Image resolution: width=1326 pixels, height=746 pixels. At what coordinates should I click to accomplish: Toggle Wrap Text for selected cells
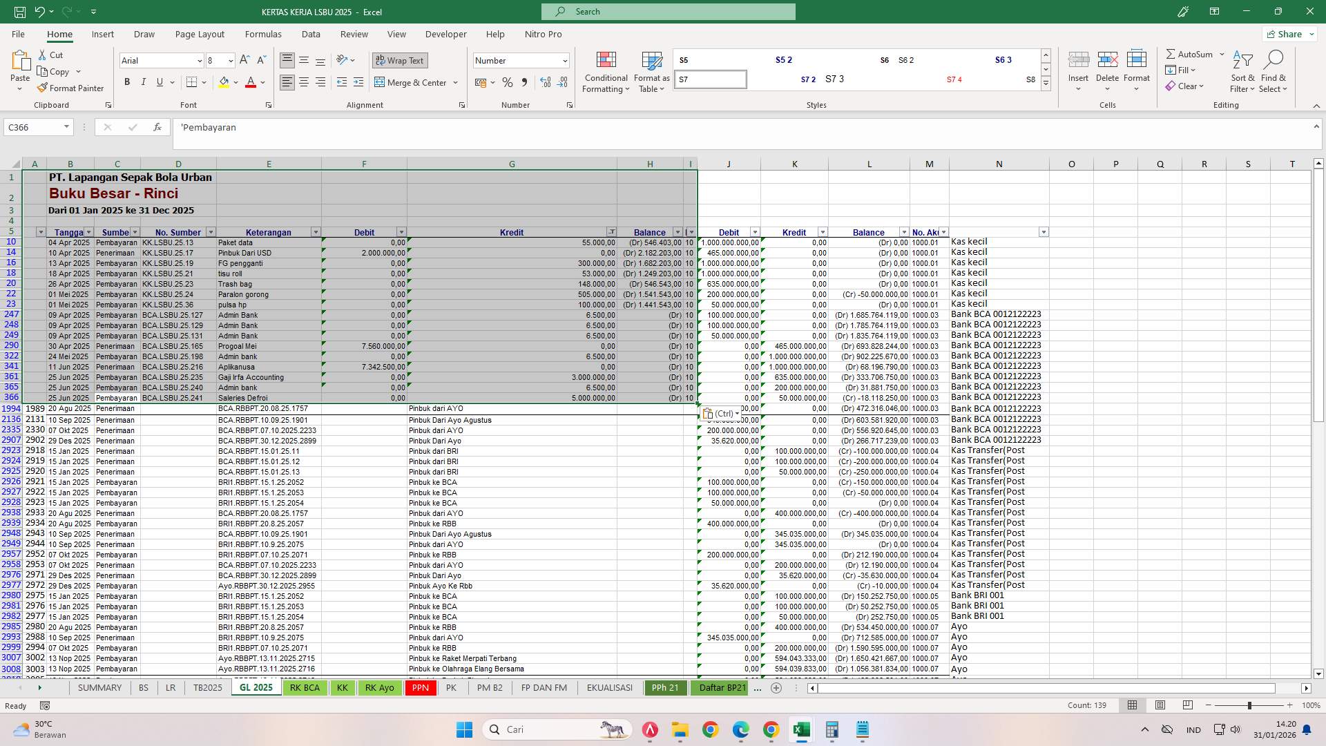click(x=400, y=60)
